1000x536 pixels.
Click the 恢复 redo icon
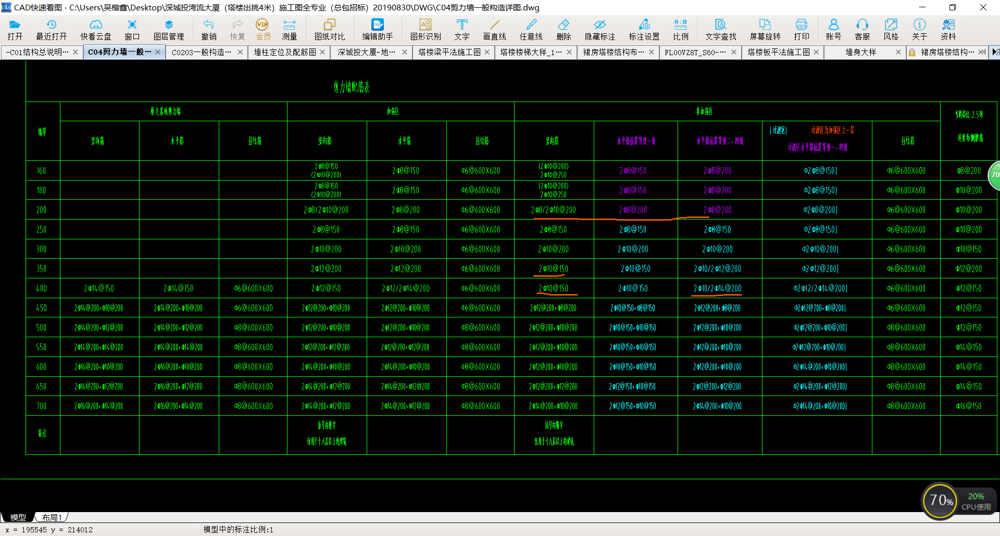pos(238,30)
